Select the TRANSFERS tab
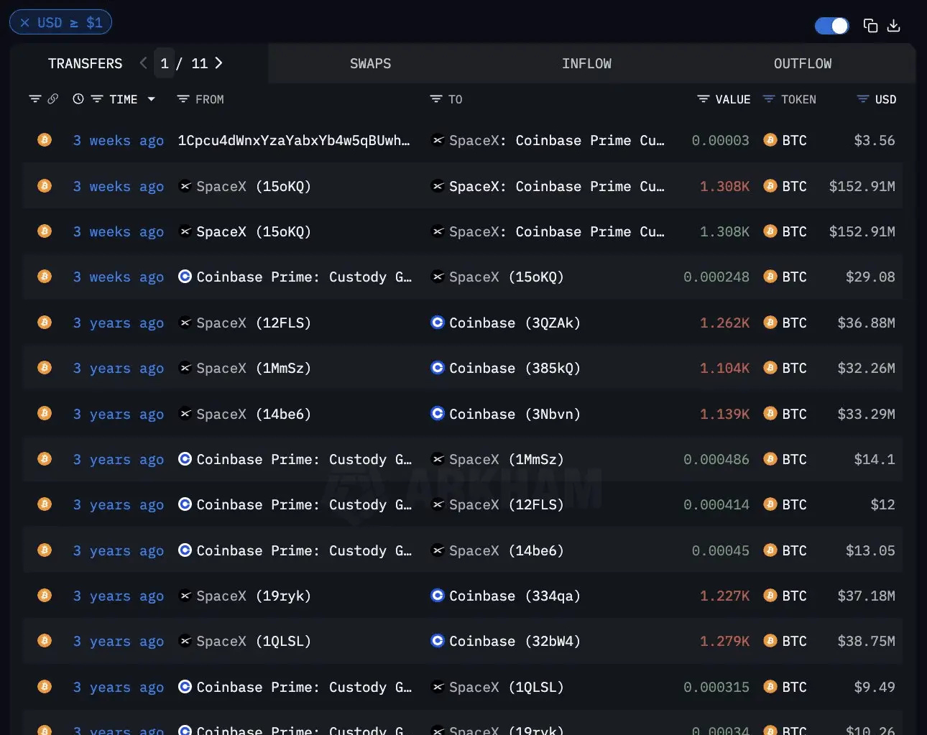927x735 pixels. pos(85,63)
